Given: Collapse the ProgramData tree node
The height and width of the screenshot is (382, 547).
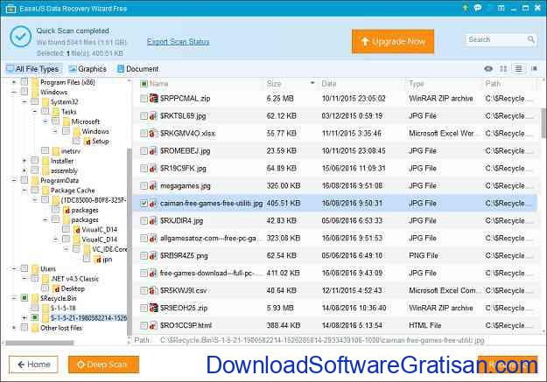Looking at the screenshot, I should (x=14, y=181).
